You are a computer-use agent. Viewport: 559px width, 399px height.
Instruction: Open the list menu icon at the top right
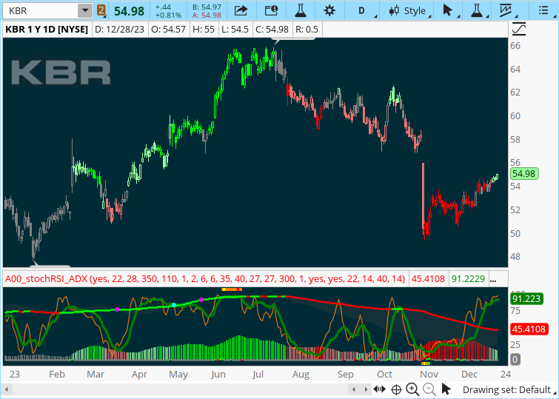(x=543, y=10)
